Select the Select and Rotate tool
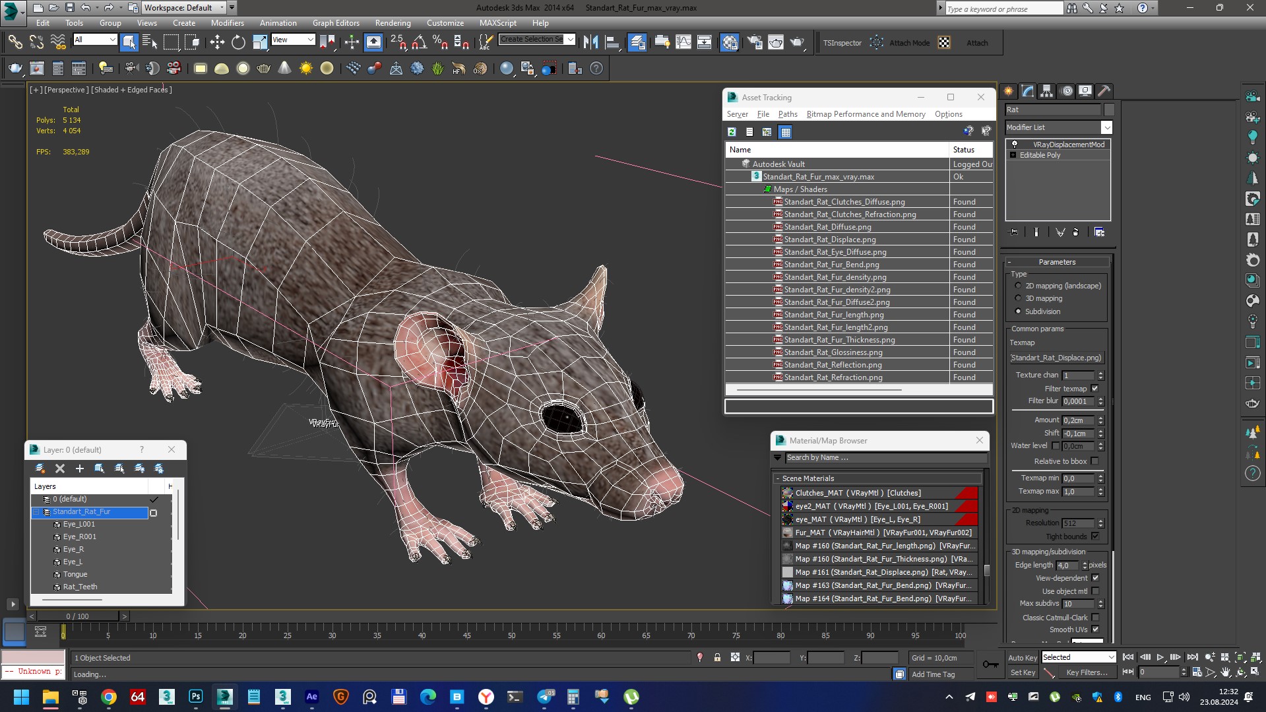Image resolution: width=1266 pixels, height=712 pixels. point(238,43)
